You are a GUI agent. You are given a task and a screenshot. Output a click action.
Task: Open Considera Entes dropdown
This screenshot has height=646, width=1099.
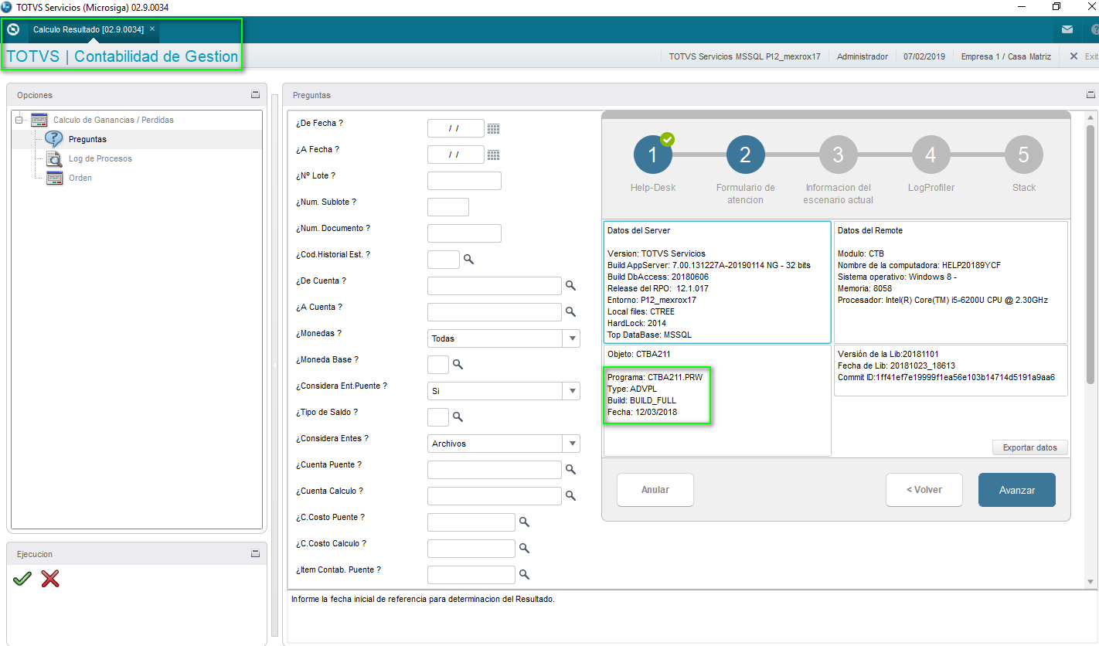(573, 444)
